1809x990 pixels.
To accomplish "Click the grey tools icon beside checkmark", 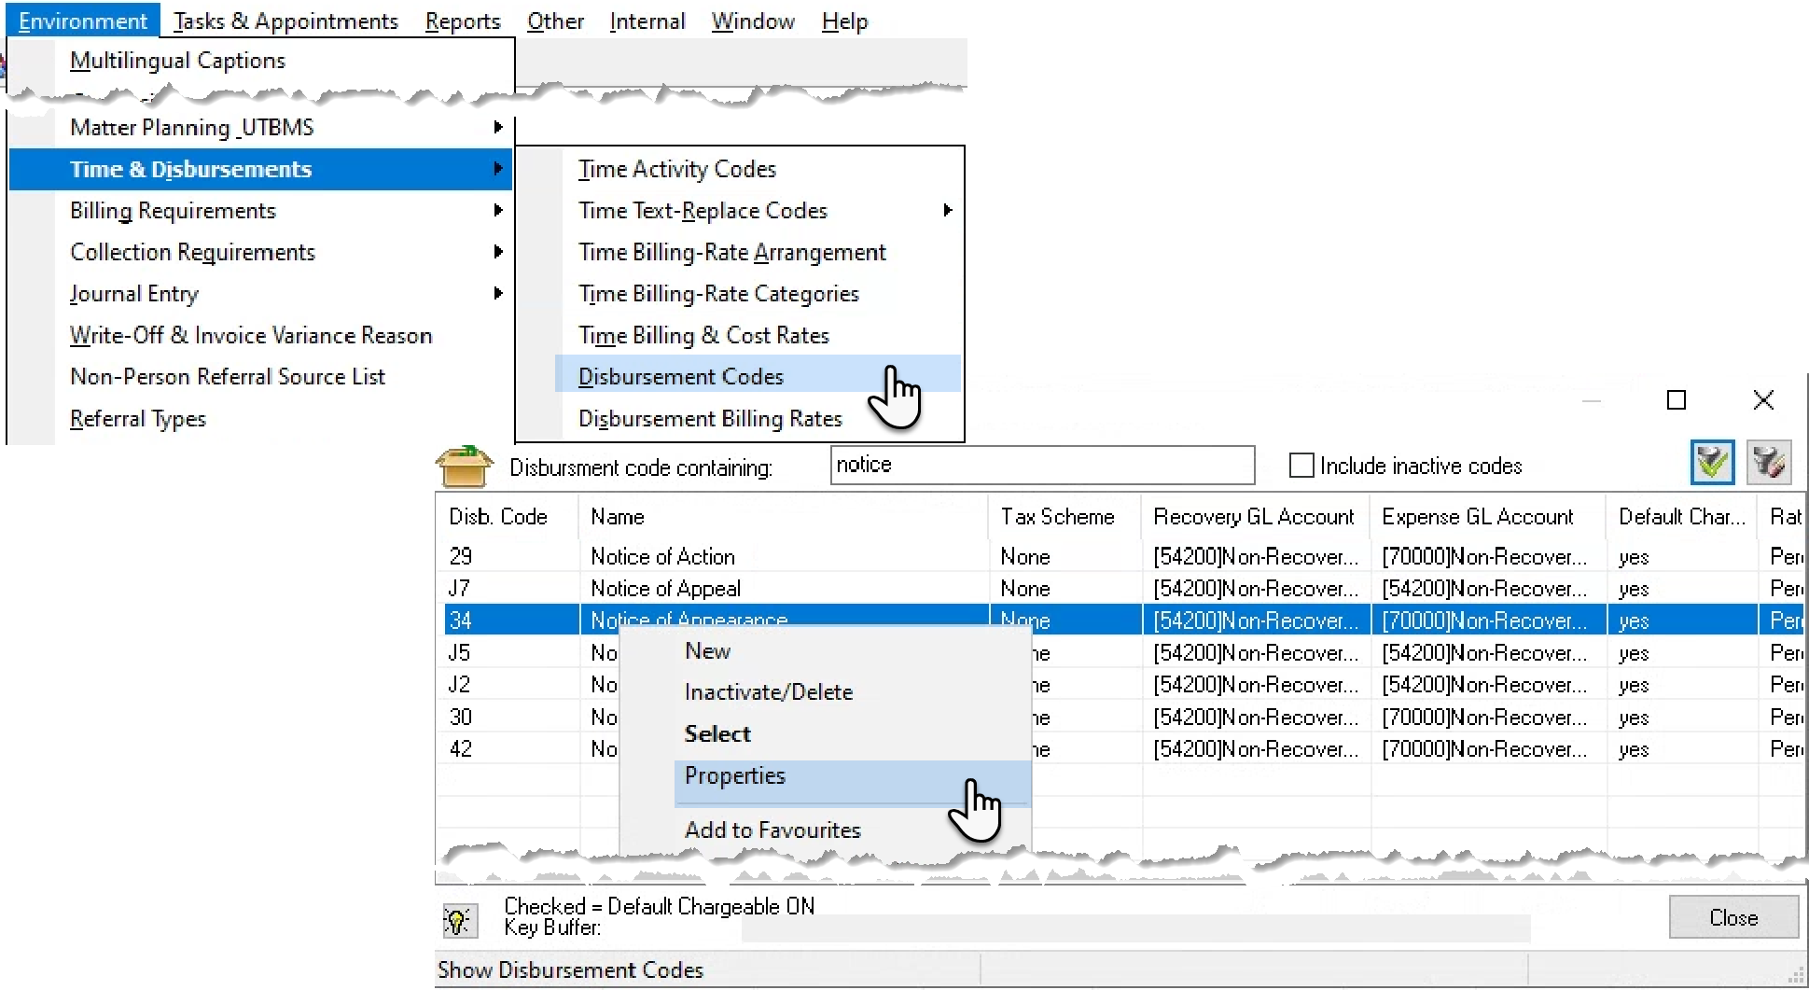I will pyautogui.click(x=1769, y=462).
